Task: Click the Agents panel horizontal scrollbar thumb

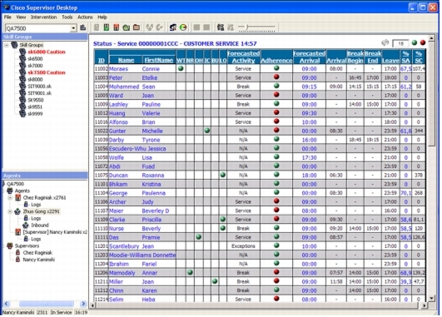Action: [x=47, y=304]
